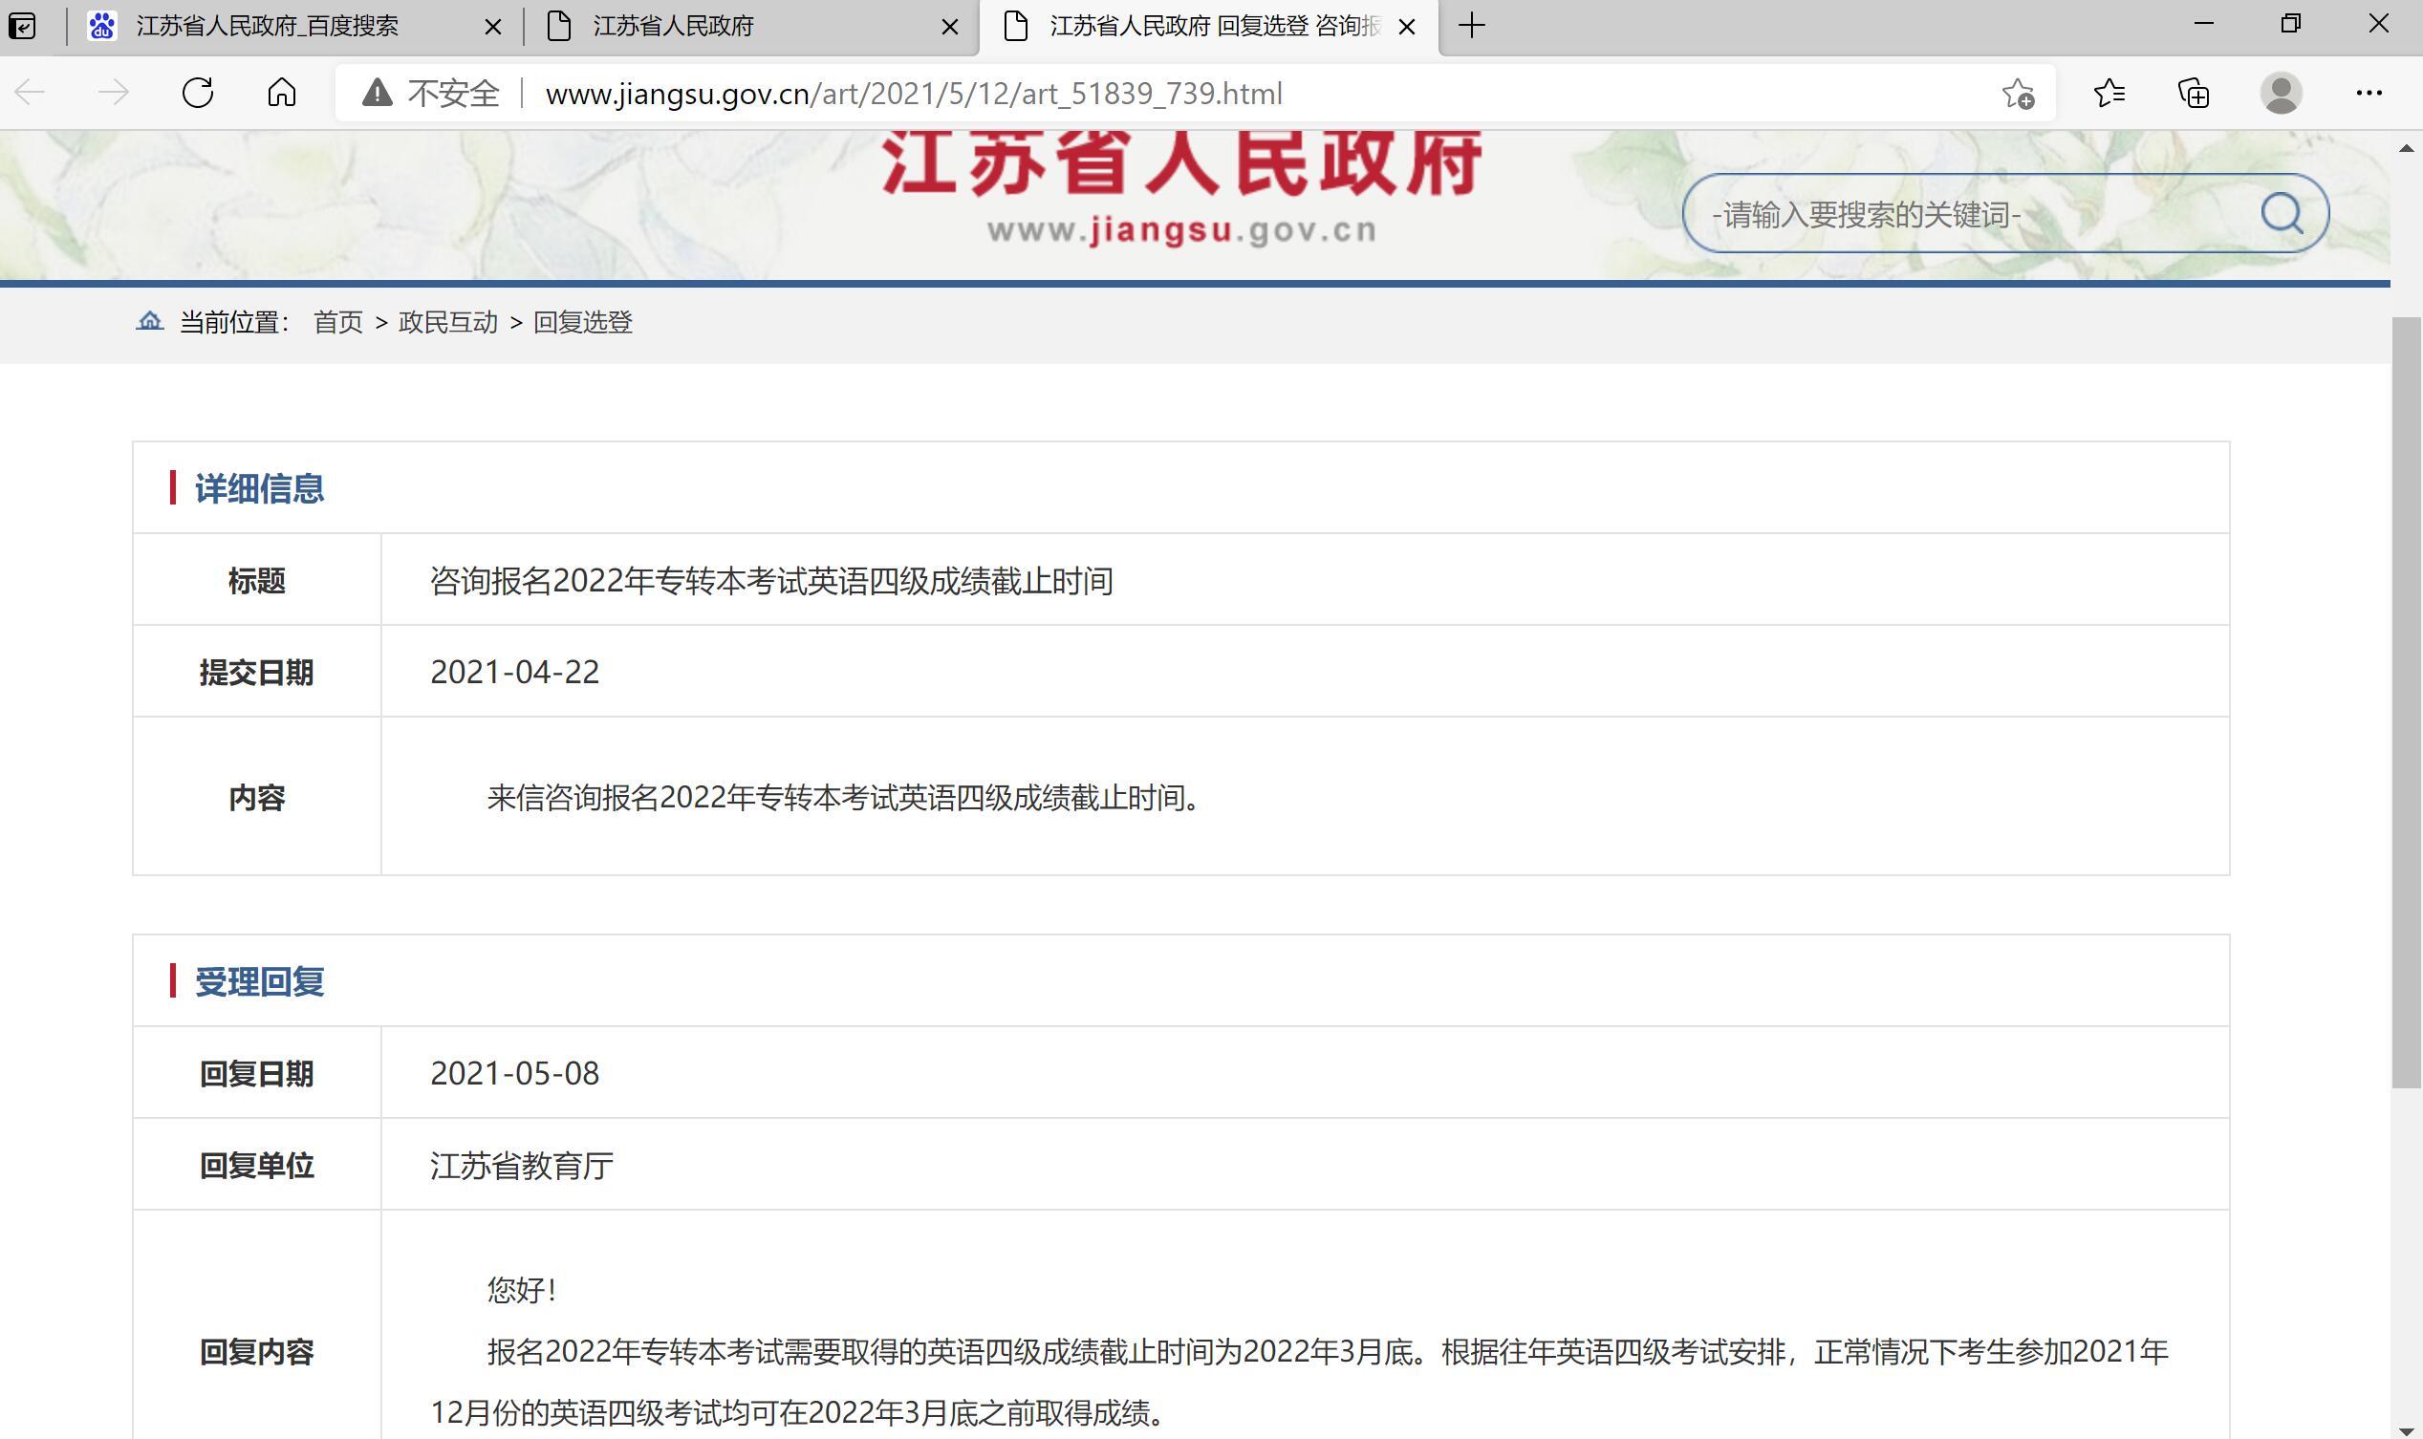The image size is (2423, 1439).
Task: Click the reply date 2021-05-08
Action: tap(515, 1073)
